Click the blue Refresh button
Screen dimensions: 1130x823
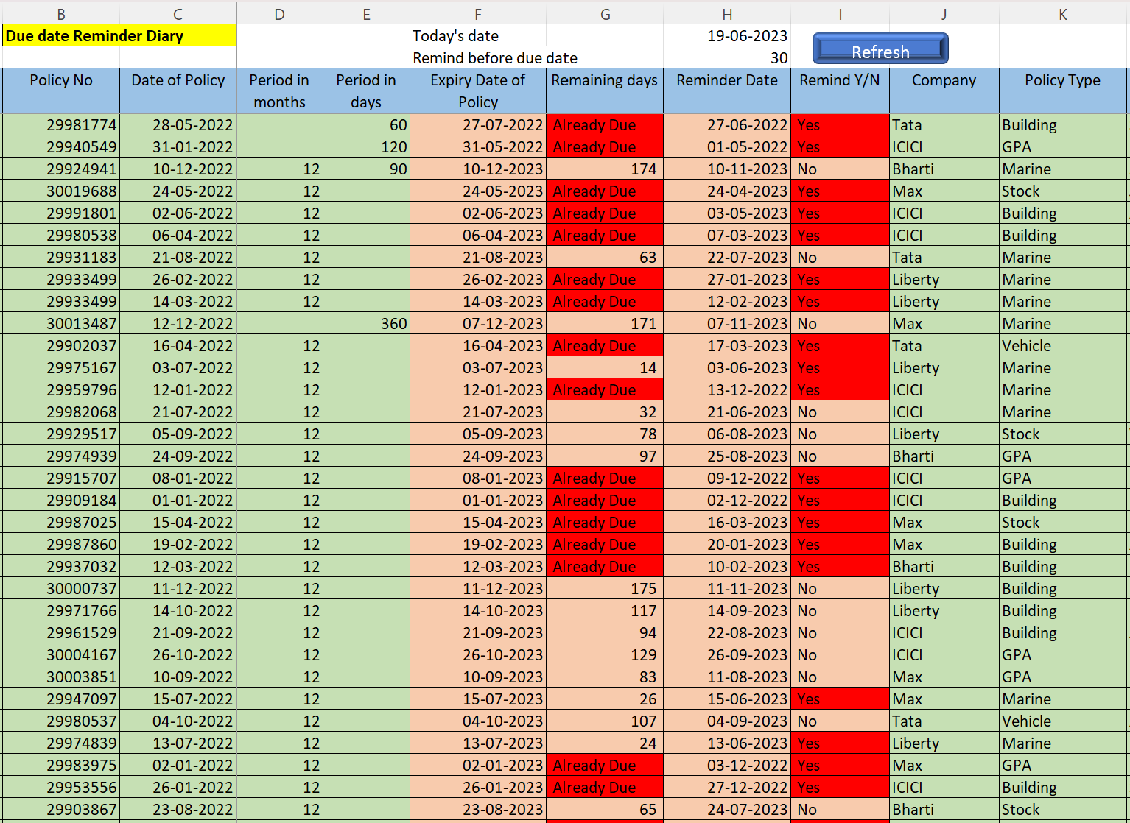tap(880, 50)
